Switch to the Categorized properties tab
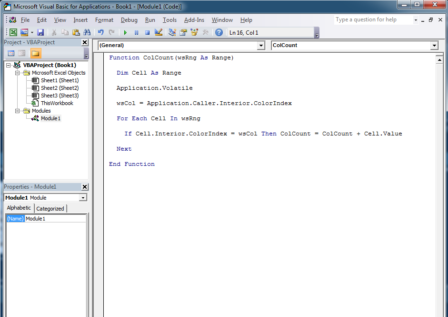This screenshot has height=317, width=448. click(50, 209)
